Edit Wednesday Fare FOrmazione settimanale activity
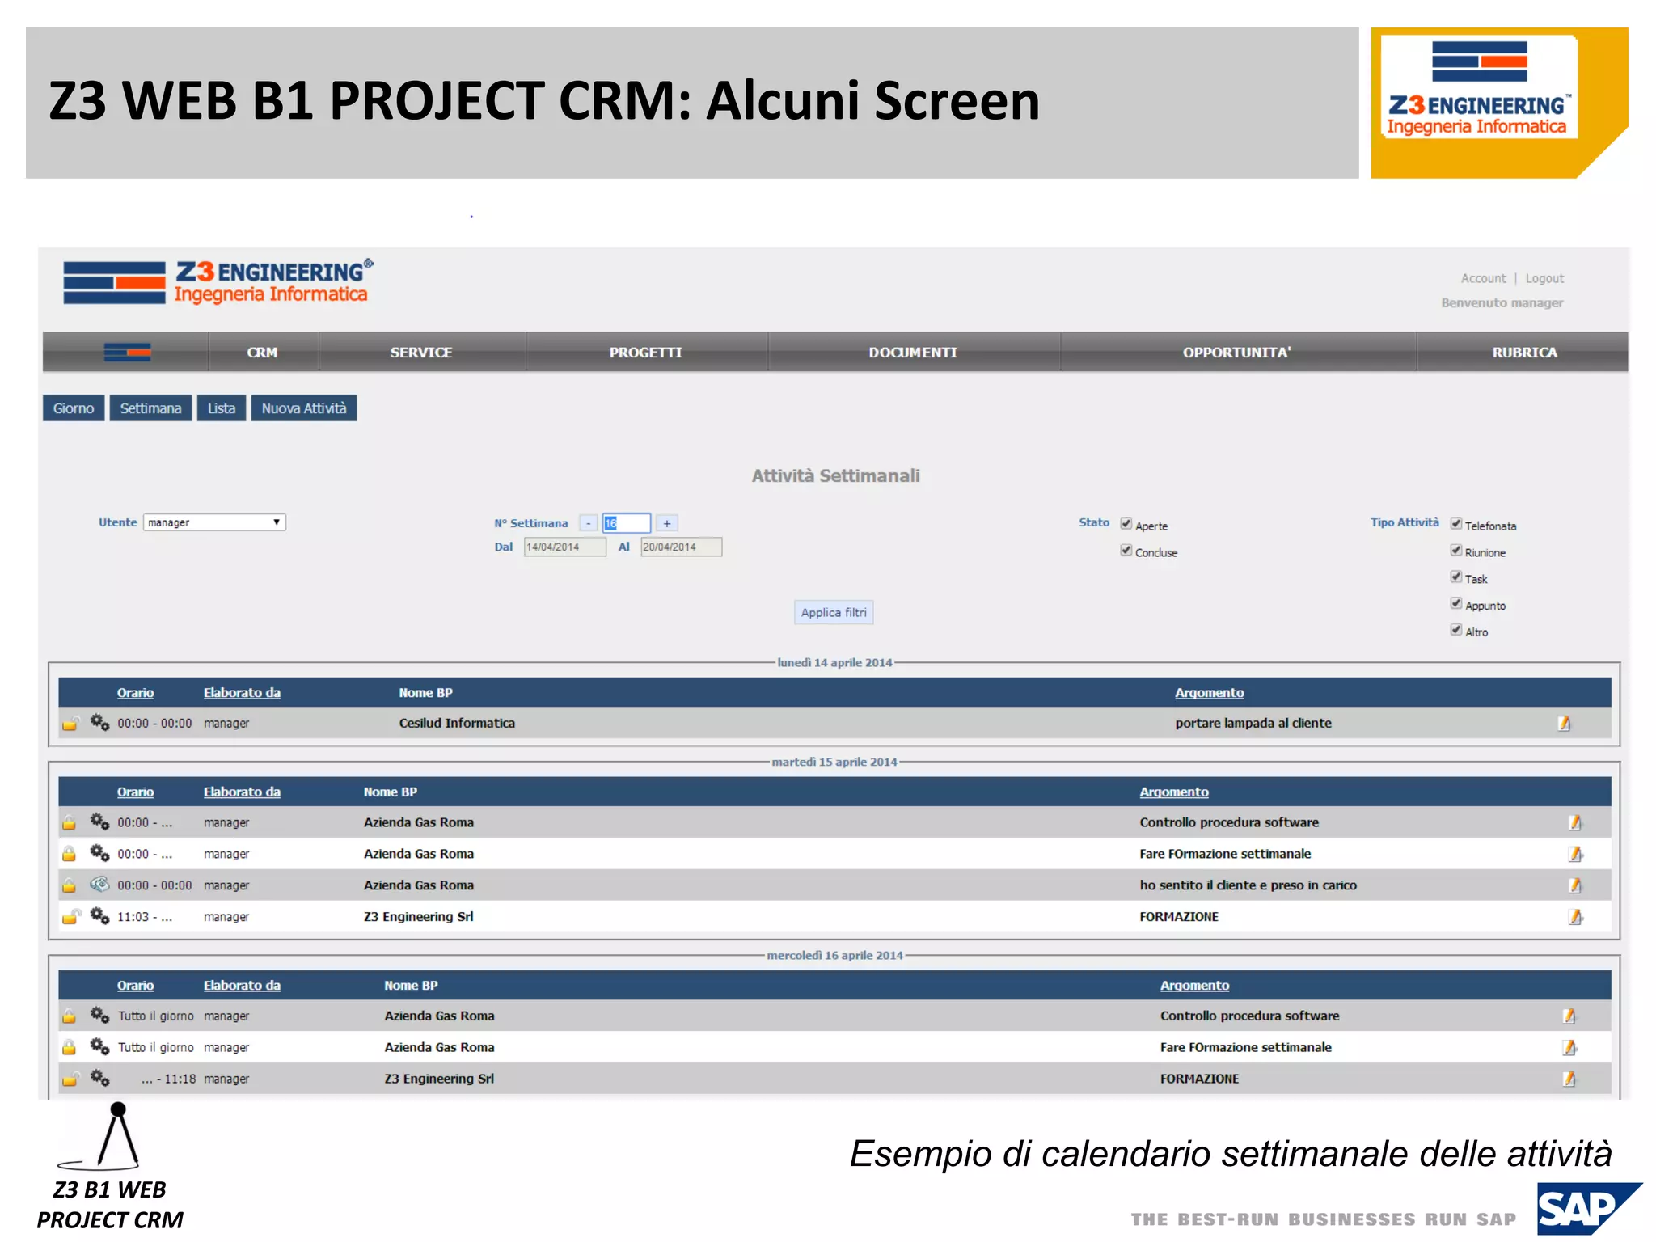The height and width of the screenshot is (1242, 1656). point(1569,1048)
